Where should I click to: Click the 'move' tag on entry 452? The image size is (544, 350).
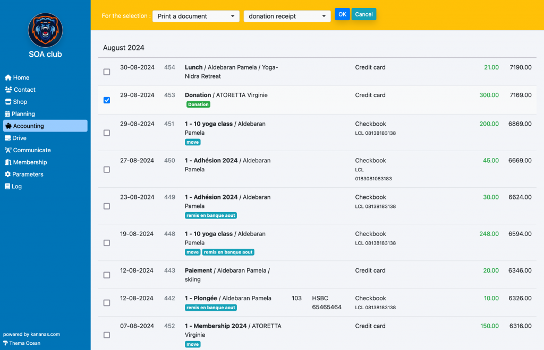192,345
